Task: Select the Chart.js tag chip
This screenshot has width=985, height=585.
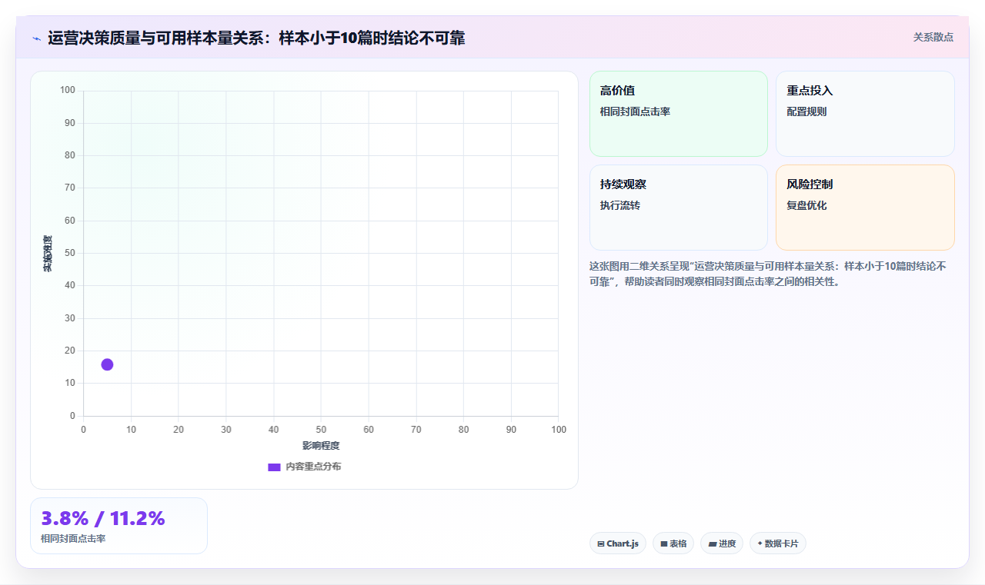Action: click(617, 543)
